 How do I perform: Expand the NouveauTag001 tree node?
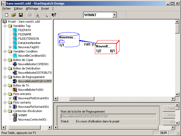coord(10,47)
